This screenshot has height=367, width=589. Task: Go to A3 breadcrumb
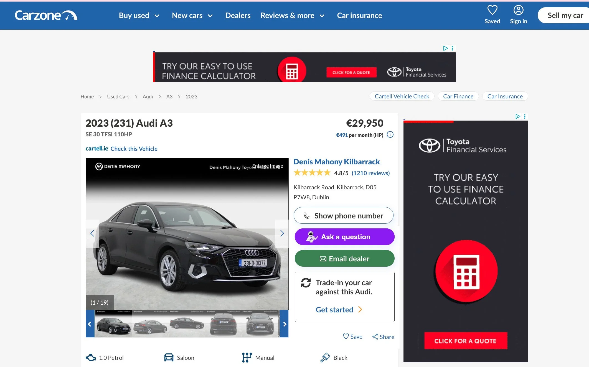pos(169,96)
